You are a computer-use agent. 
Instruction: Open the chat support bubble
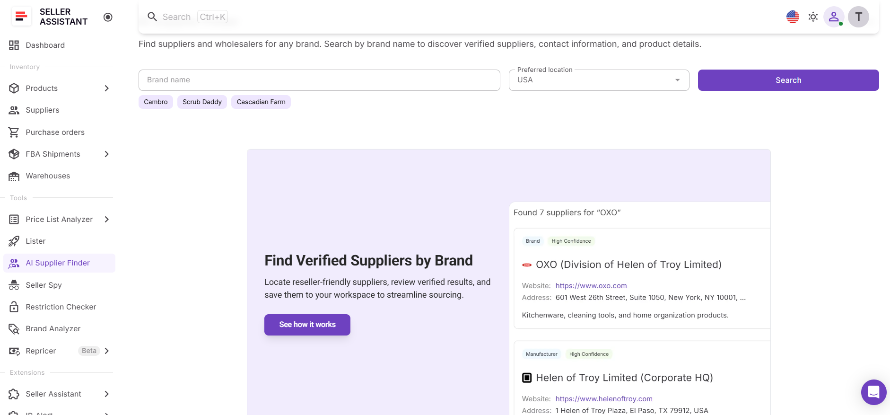point(873,392)
